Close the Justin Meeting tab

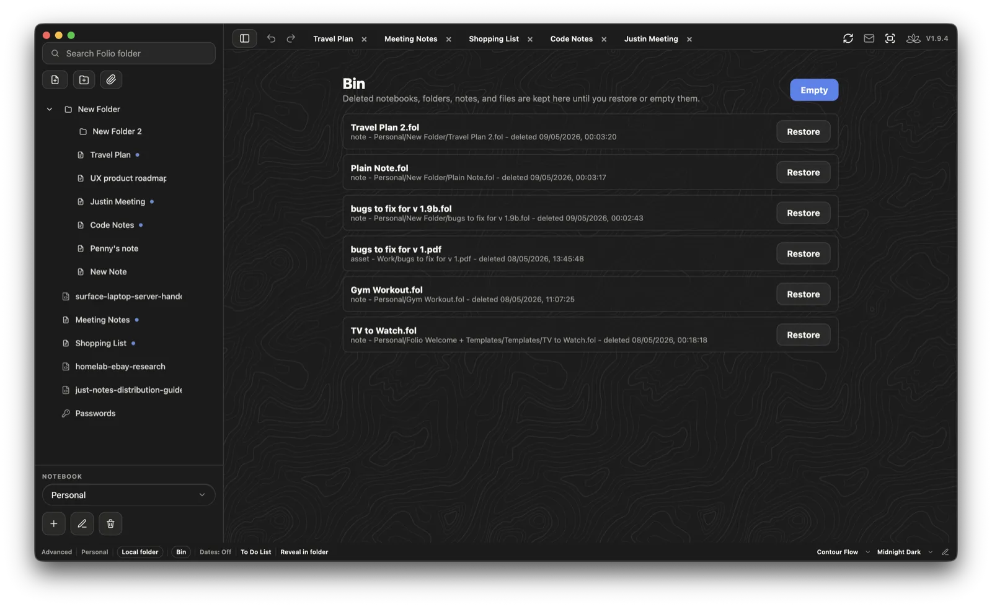pos(689,39)
